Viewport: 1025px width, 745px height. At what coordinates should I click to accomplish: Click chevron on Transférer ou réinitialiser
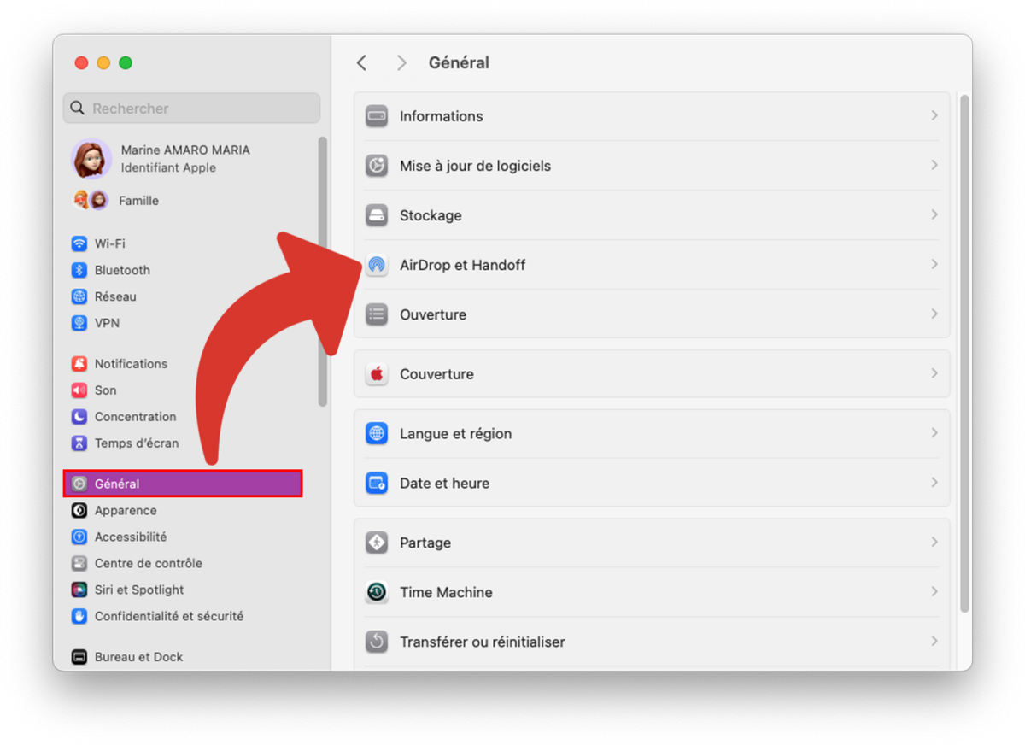(x=934, y=641)
